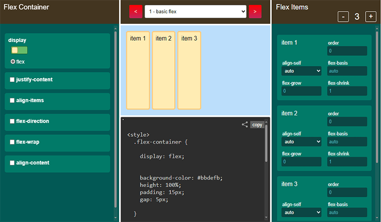Click item 2 flex-grow input field
The width and height of the screenshot is (381, 222).
[x=301, y=162]
